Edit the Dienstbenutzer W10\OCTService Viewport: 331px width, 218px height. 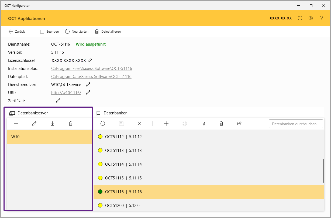[x=88, y=84]
